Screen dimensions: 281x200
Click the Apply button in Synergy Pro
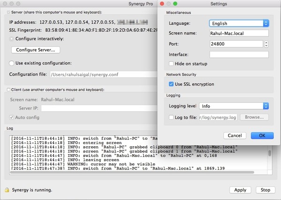tap(240, 190)
